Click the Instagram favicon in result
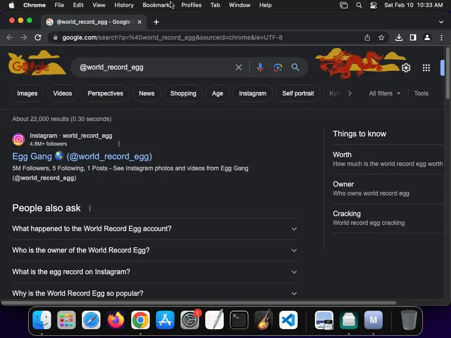This screenshot has height=338, width=451. [18, 140]
